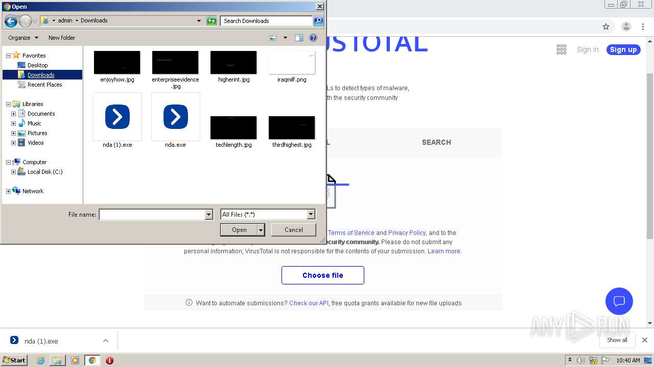Click the Sign up button
The image size is (654, 367).
(x=623, y=49)
